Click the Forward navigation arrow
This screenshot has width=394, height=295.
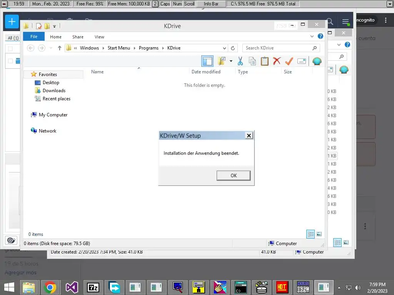click(x=42, y=48)
